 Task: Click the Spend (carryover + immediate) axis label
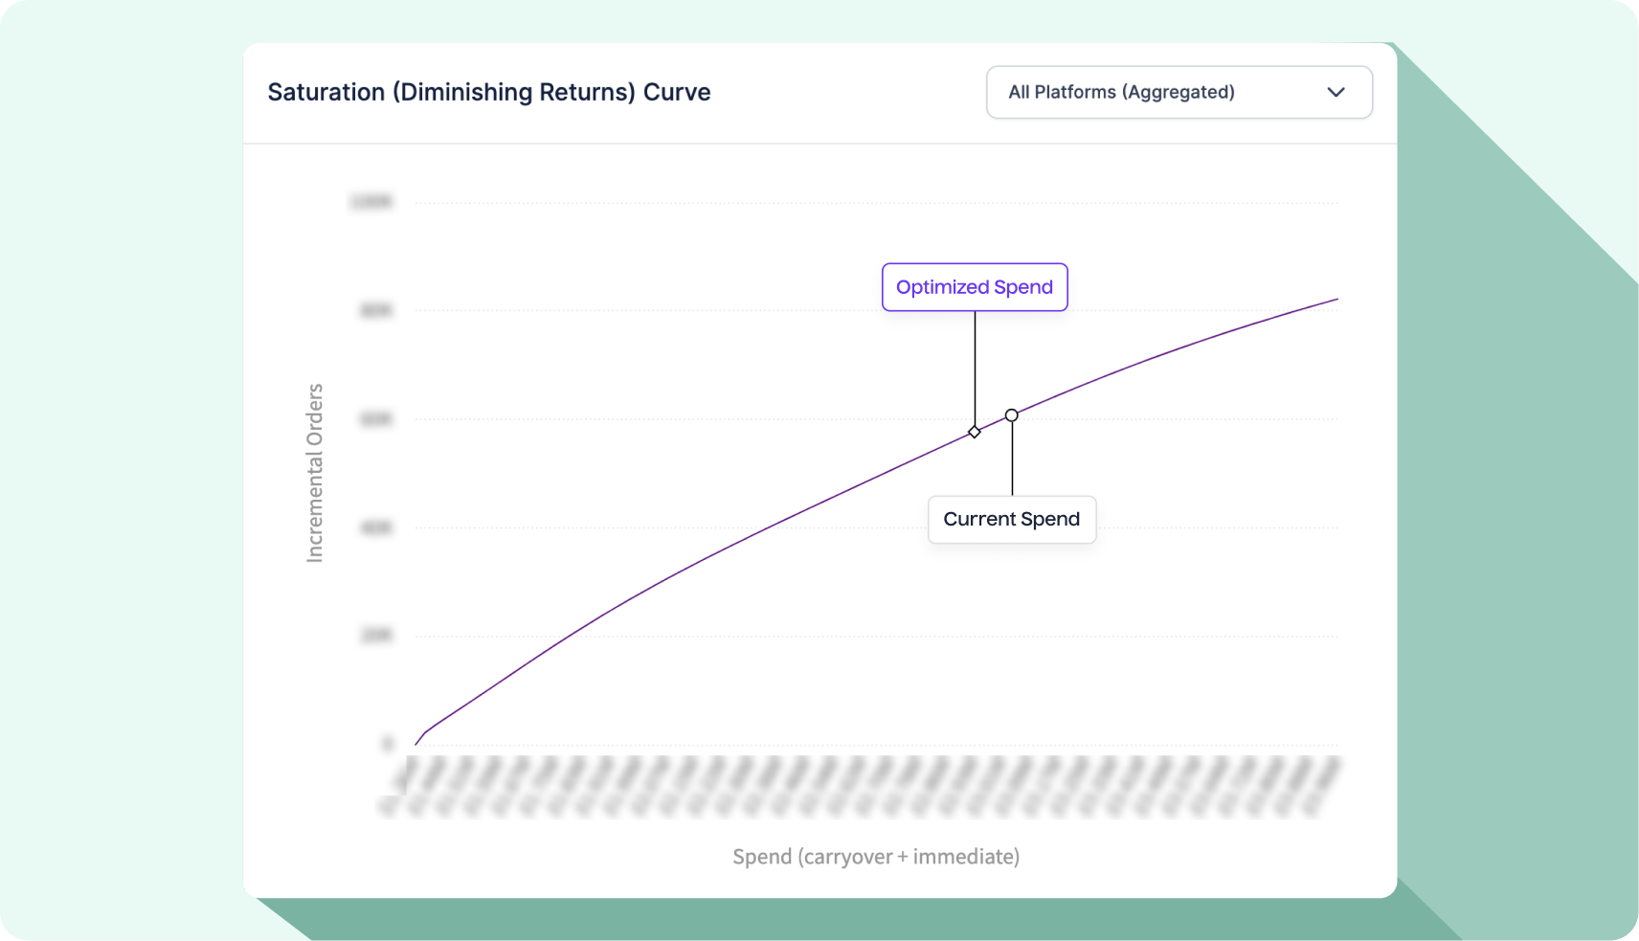tap(876, 857)
